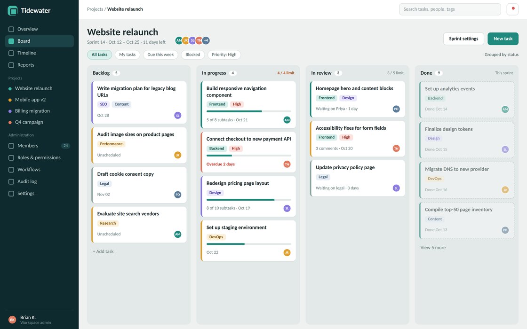The width and height of the screenshot is (527, 329).
Task: Click SL avatar on Update privacy policy card
Action: click(x=396, y=188)
